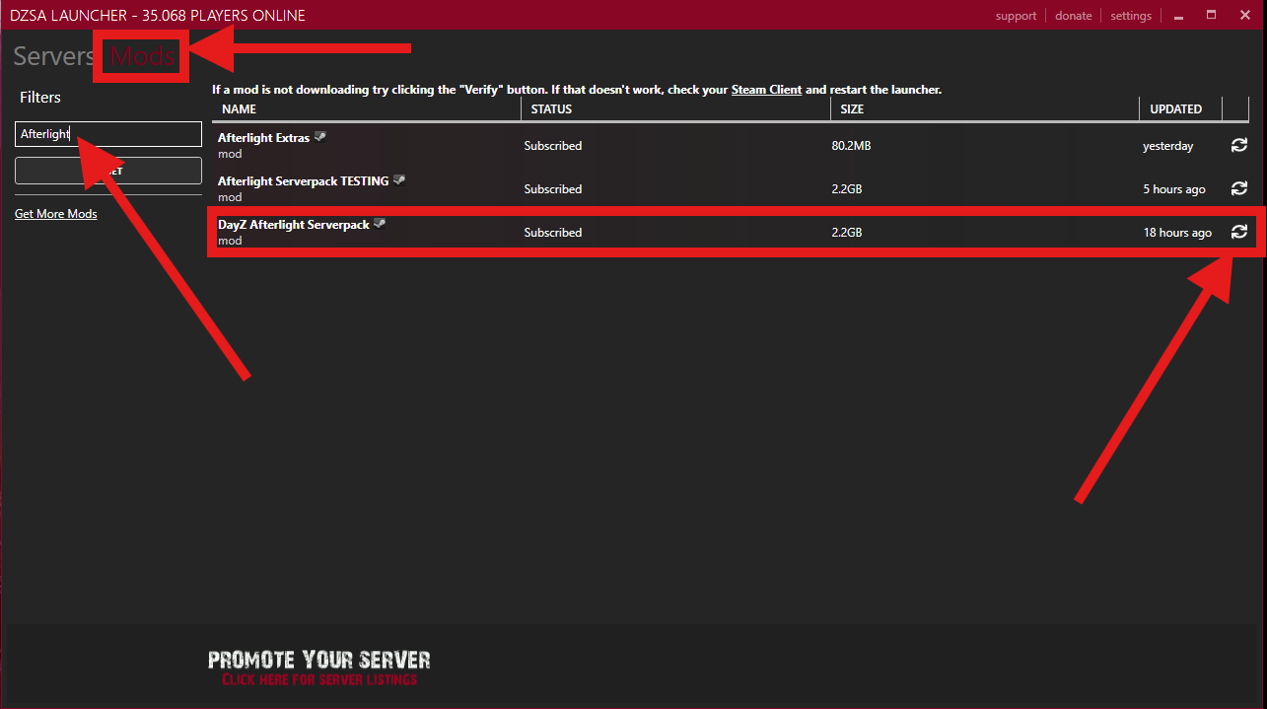Image resolution: width=1267 pixels, height=709 pixels.
Task: Select DayZ Afterlight Serverpack mod name
Action: [294, 225]
